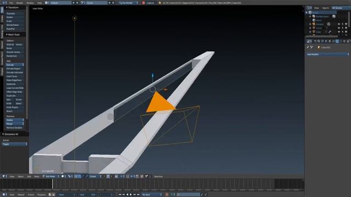The image size is (351, 197).
Task: Open the Edit Mode selector dropdown
Action: [x=51, y=176]
